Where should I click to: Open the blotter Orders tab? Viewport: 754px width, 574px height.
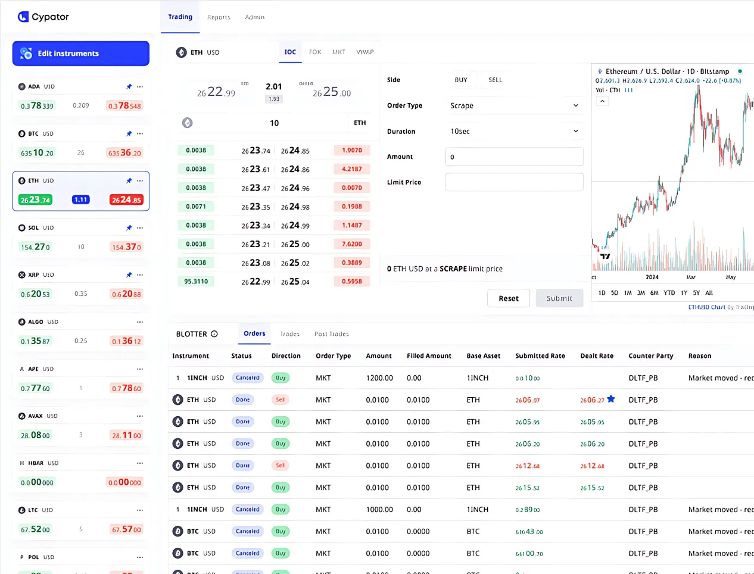(x=254, y=333)
